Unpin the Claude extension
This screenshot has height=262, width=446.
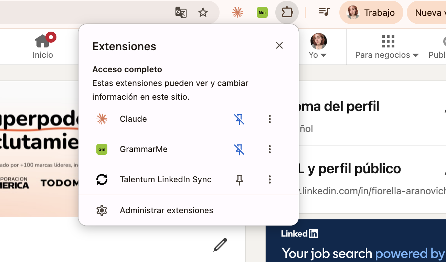[239, 119]
